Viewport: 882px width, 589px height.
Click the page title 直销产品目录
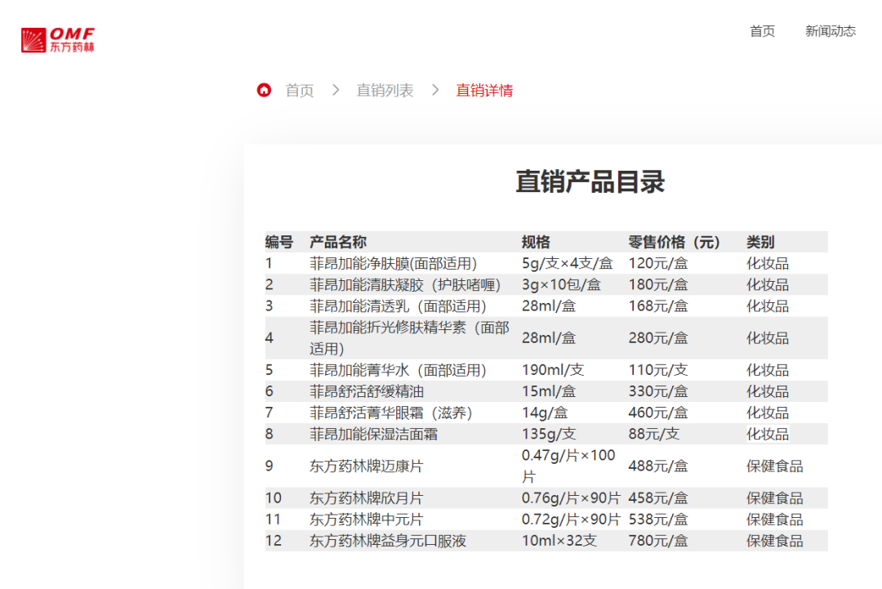[590, 181]
